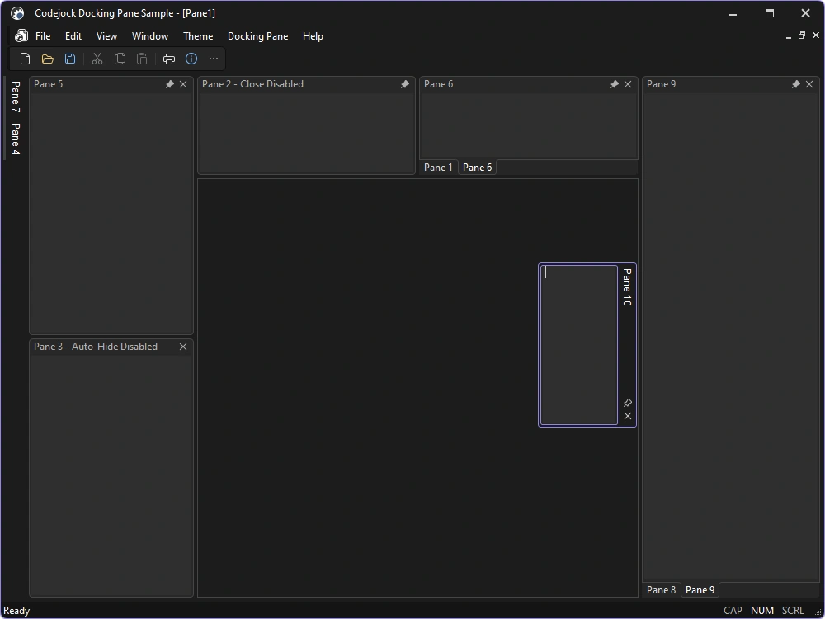Toggle auto-hide pin on Pane 2

pyautogui.click(x=404, y=84)
